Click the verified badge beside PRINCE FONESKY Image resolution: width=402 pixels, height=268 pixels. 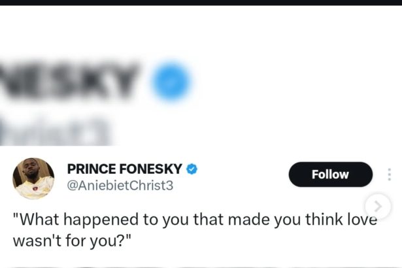192,169
